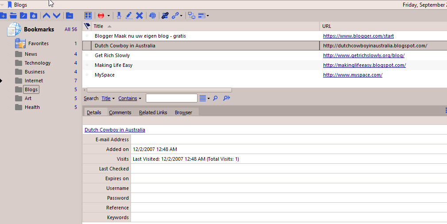
Task: Select the Blogs folder in tree
Action: pyautogui.click(x=31, y=89)
